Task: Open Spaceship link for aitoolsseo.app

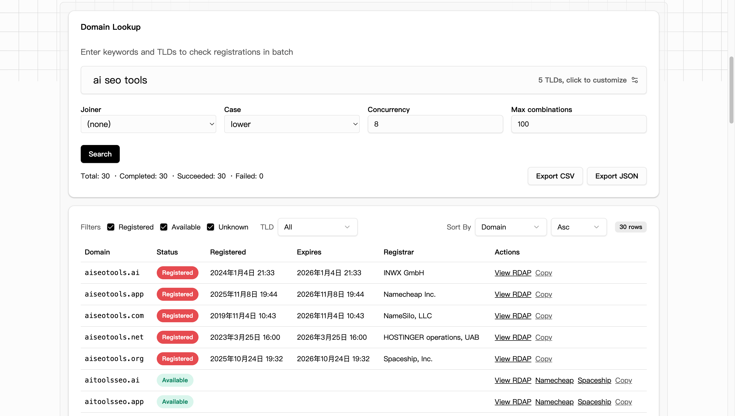Action: tap(594, 402)
